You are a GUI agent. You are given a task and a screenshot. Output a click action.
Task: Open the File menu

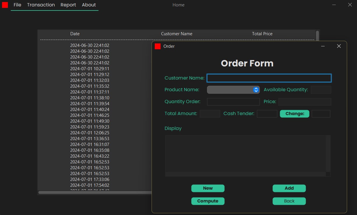click(x=17, y=5)
